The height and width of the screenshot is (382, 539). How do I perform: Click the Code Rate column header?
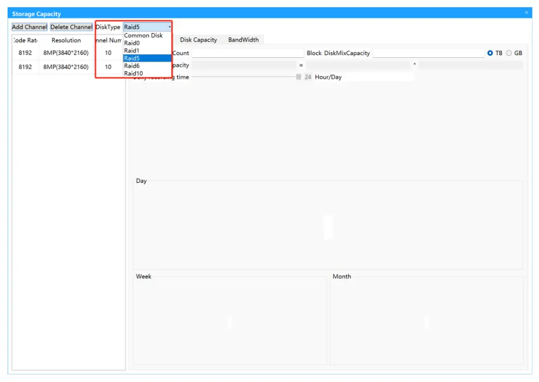(25, 40)
